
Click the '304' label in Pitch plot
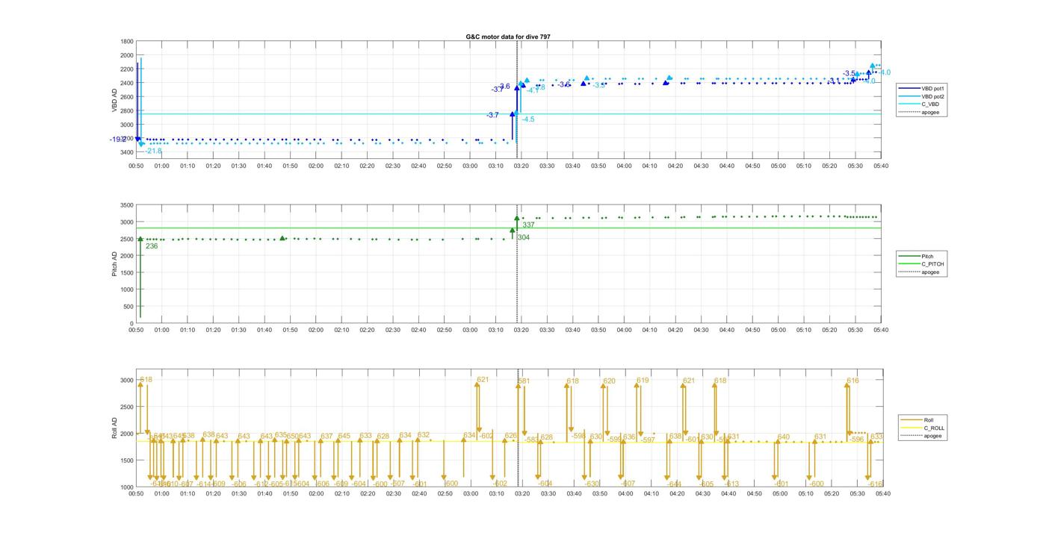click(x=523, y=237)
